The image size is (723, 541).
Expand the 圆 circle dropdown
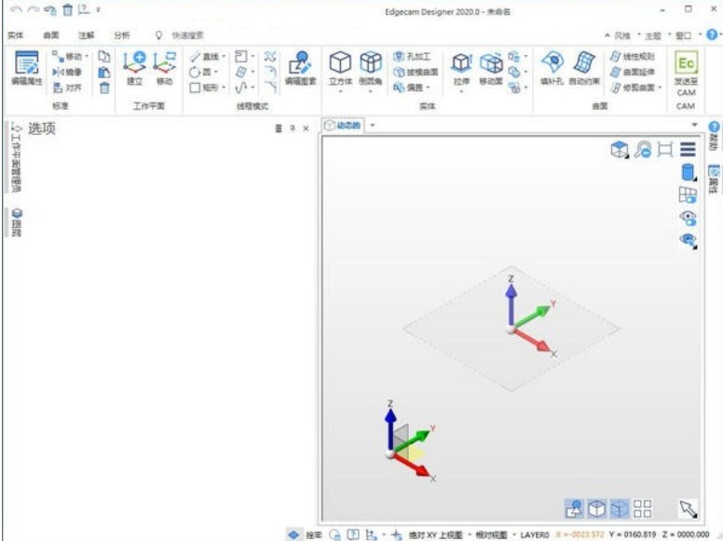(x=215, y=72)
